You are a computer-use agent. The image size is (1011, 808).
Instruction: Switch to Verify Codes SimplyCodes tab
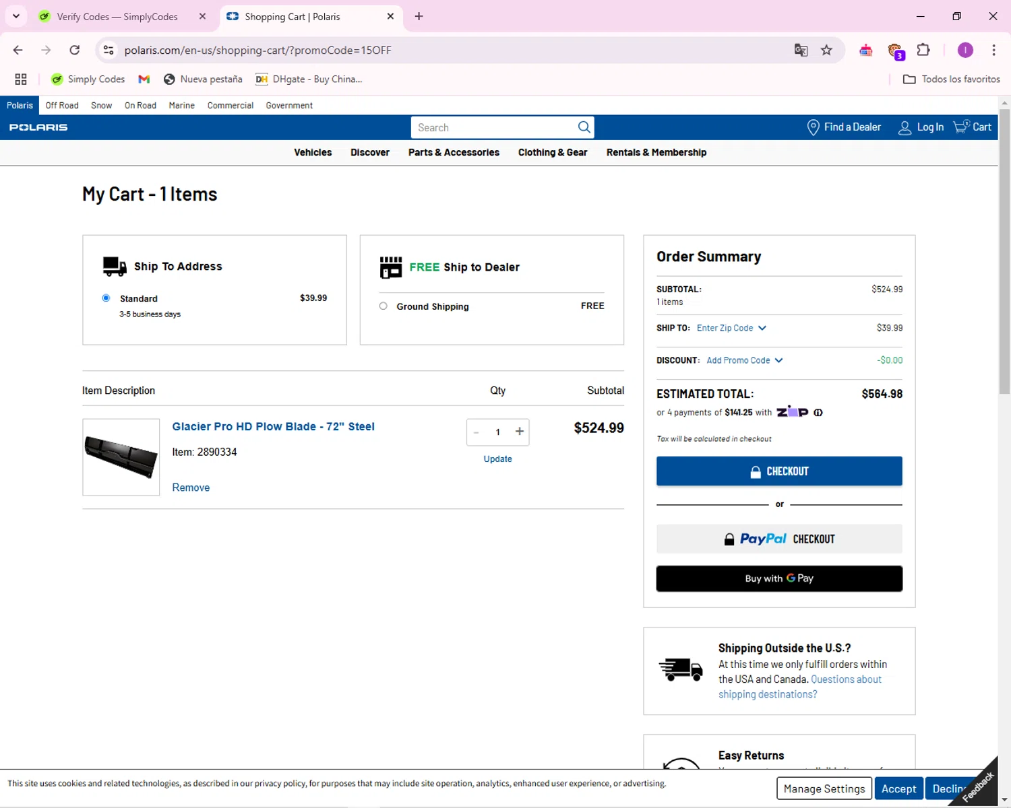point(118,16)
